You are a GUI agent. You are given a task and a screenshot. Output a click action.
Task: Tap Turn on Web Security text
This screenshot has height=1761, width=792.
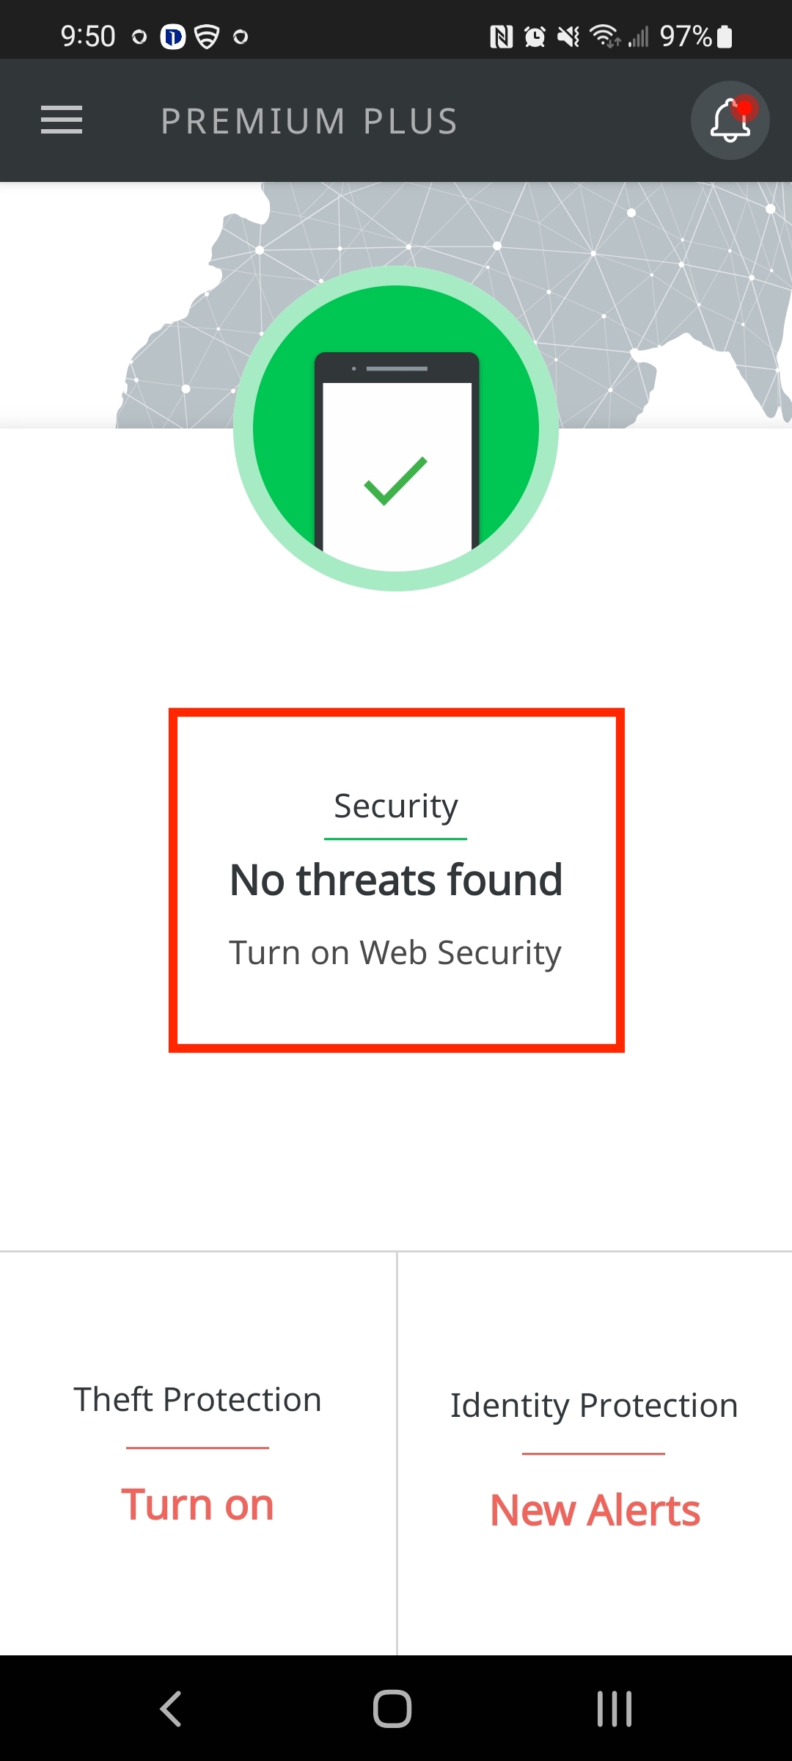(x=395, y=953)
